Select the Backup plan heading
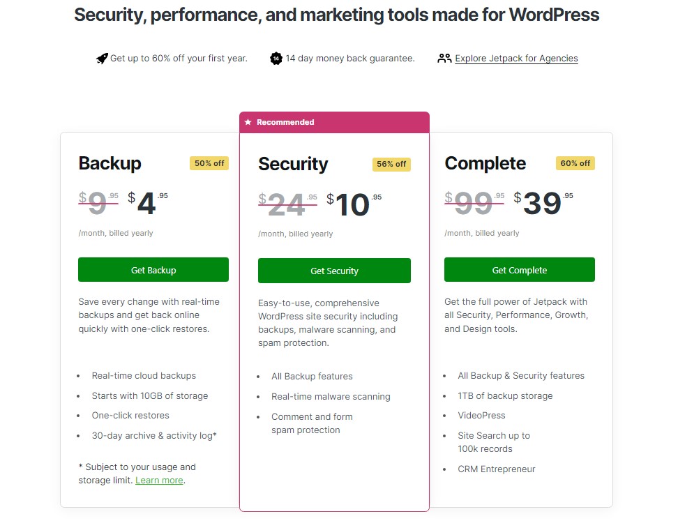 point(110,163)
